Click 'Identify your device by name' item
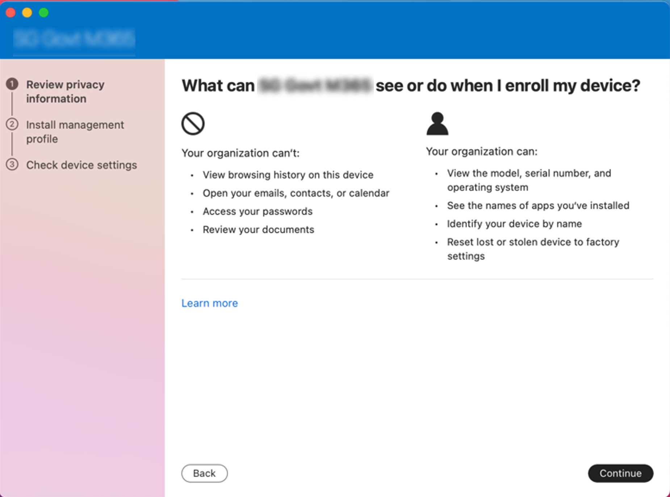The width and height of the screenshot is (670, 497). tap(514, 224)
